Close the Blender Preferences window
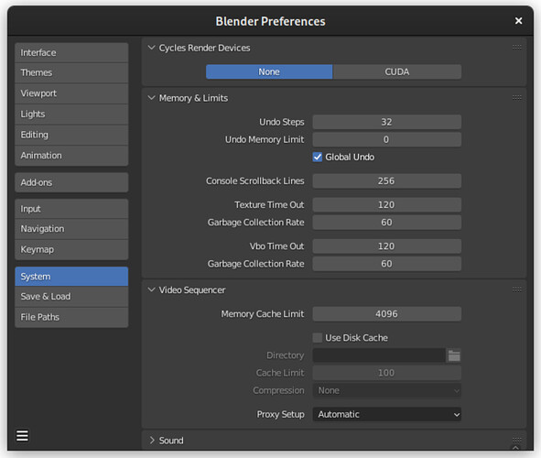The height and width of the screenshot is (458, 541). tap(518, 21)
